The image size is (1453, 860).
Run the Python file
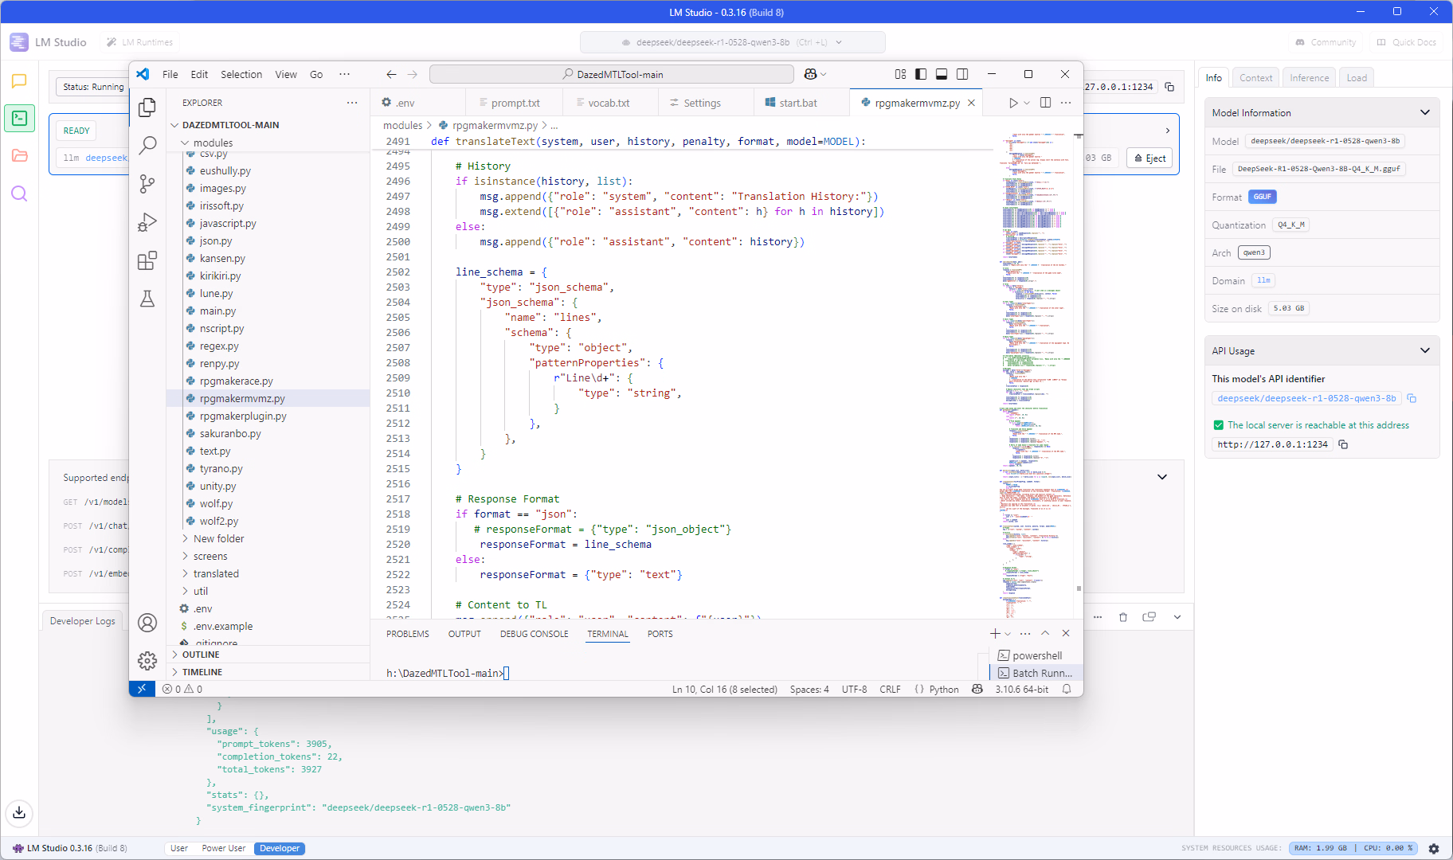(1013, 103)
